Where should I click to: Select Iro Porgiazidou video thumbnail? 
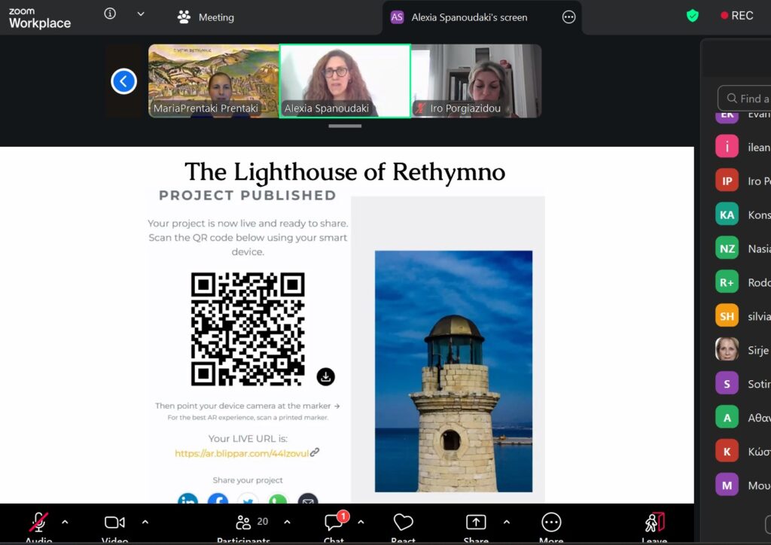[x=476, y=81]
